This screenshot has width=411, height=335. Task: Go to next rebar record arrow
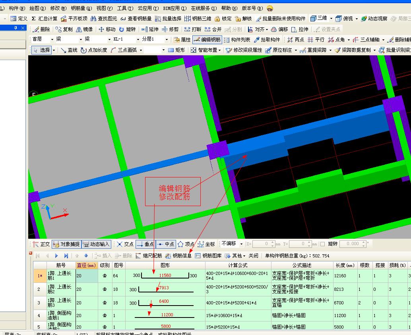pos(56,256)
